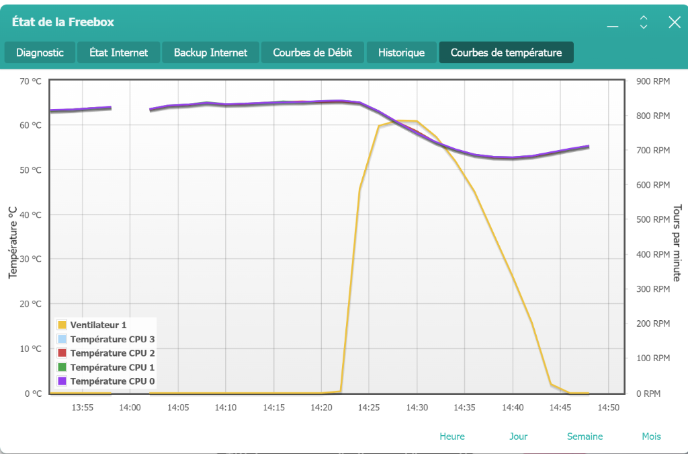Open the Courbes de Débit tab
This screenshot has width=688, height=454.
(x=312, y=52)
